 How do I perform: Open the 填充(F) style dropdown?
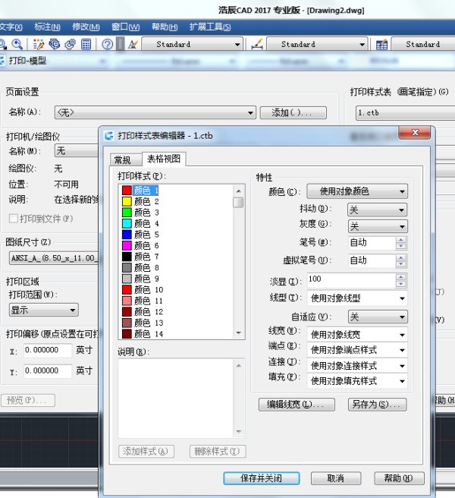point(357,381)
